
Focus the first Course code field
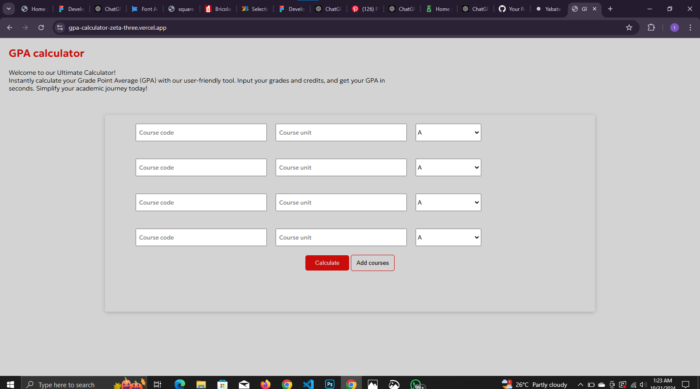[x=201, y=132]
